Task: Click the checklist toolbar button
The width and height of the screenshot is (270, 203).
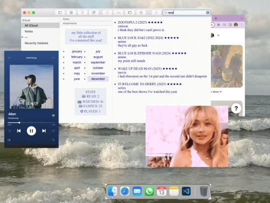Action: [x=107, y=13]
